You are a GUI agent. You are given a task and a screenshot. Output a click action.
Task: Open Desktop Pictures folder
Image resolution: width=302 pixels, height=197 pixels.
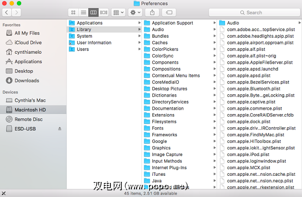[x=179, y=89]
